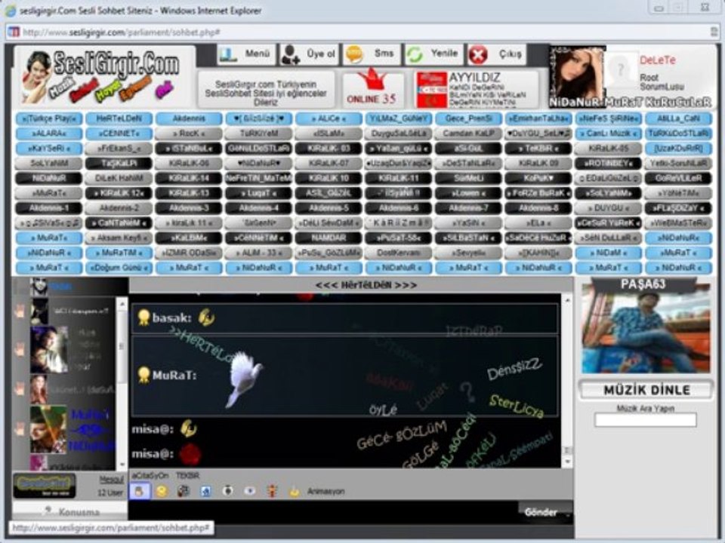
Task: Click the yellow crown icon beside Animasyon
Action: pos(294,491)
